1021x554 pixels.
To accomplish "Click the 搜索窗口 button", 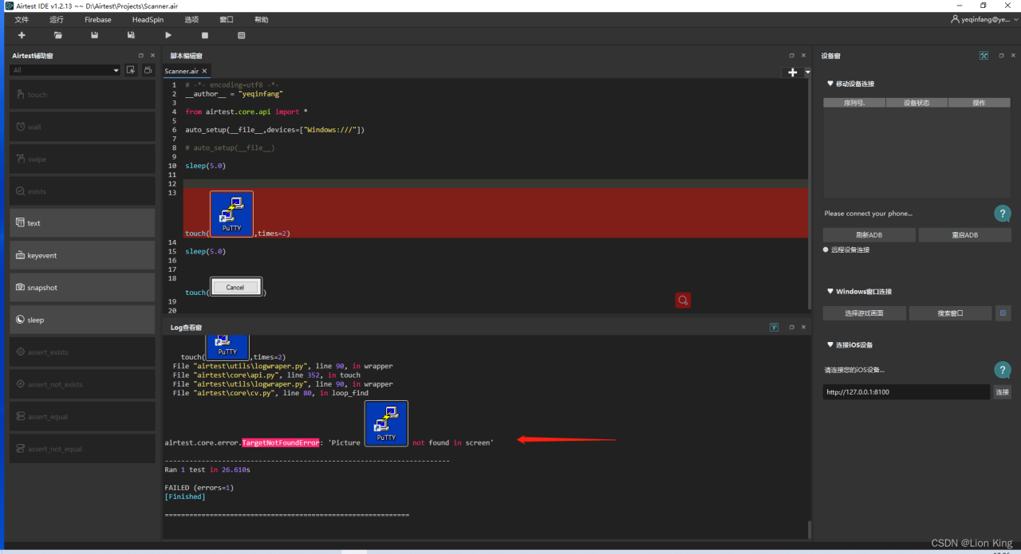I will point(951,313).
